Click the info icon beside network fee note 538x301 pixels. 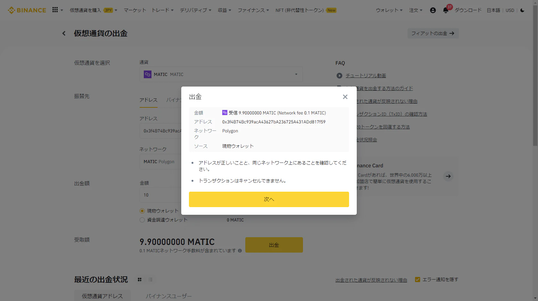tap(240, 251)
